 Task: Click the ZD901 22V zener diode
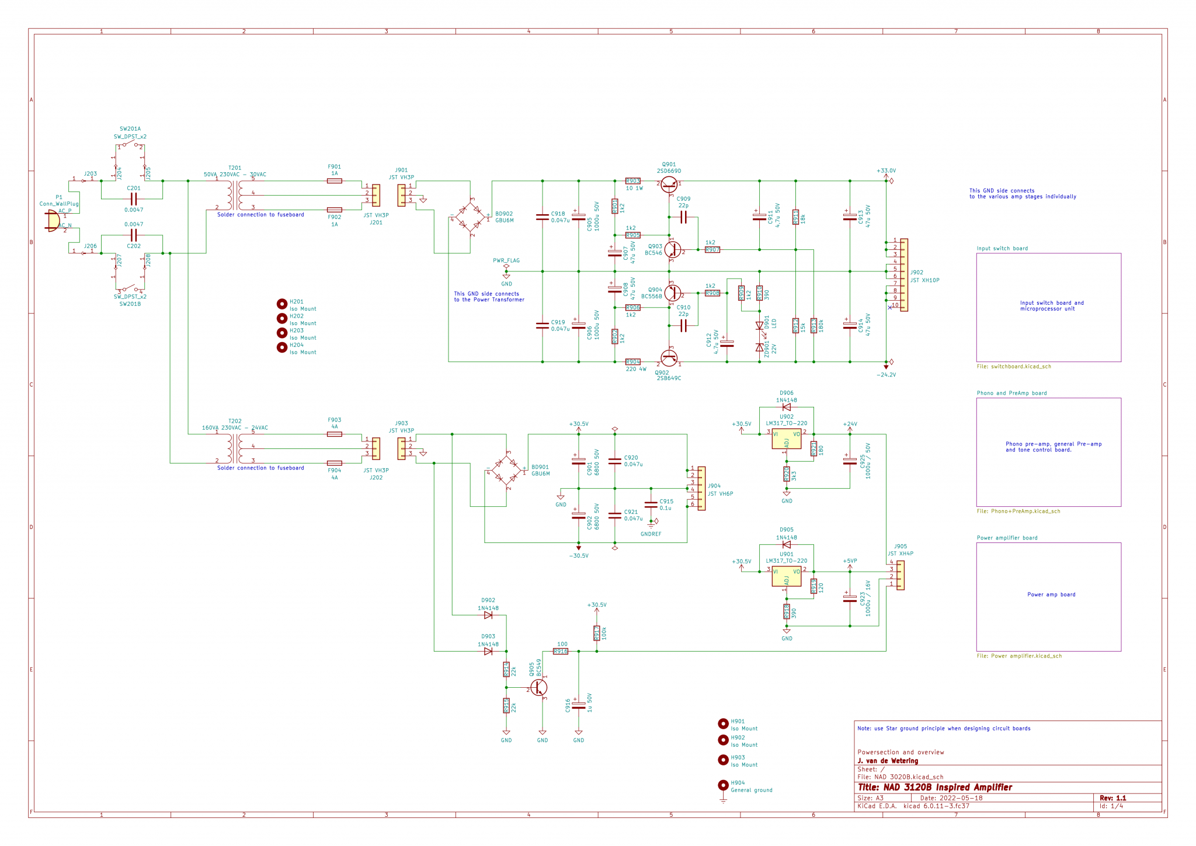click(759, 347)
